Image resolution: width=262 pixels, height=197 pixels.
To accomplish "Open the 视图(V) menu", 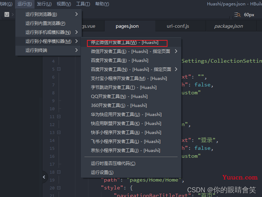I will click(64, 4).
